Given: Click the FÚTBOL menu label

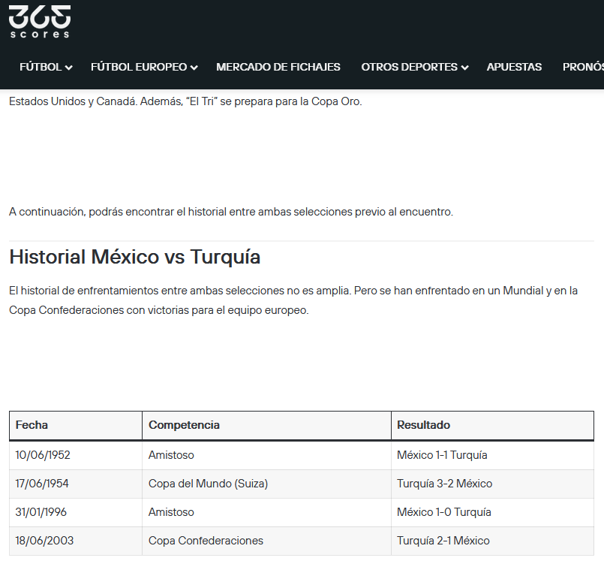Looking at the screenshot, I should coord(41,67).
